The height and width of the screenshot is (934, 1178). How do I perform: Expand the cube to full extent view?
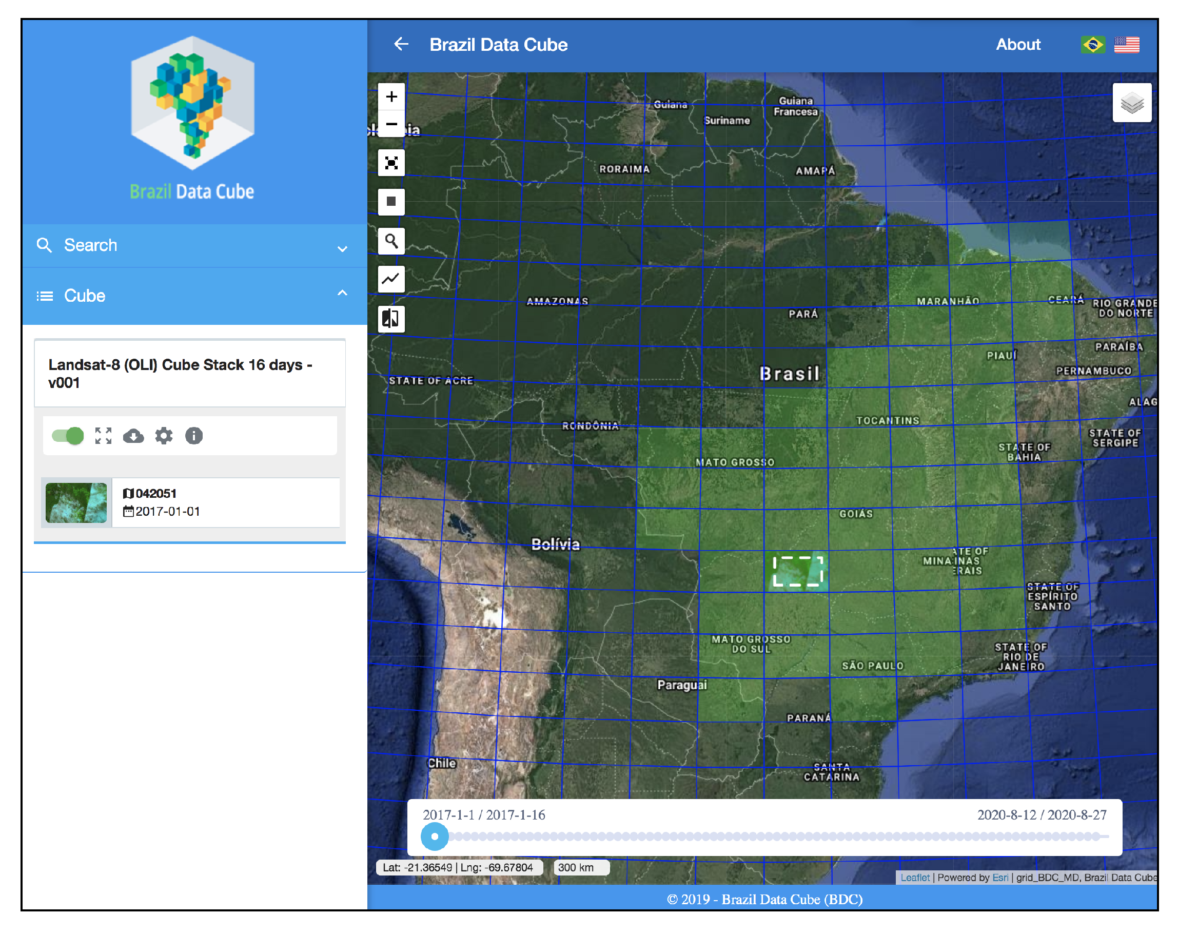(103, 436)
